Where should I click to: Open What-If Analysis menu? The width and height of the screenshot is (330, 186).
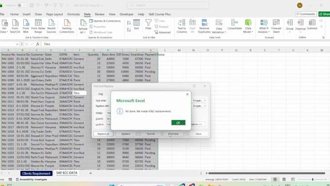tap(264, 26)
